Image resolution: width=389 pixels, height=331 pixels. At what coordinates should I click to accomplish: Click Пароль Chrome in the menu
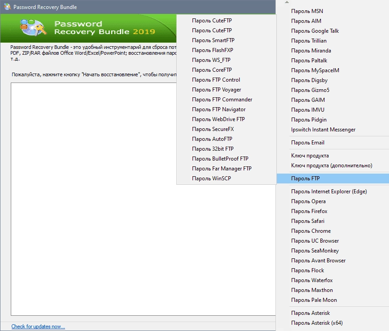coord(332,231)
